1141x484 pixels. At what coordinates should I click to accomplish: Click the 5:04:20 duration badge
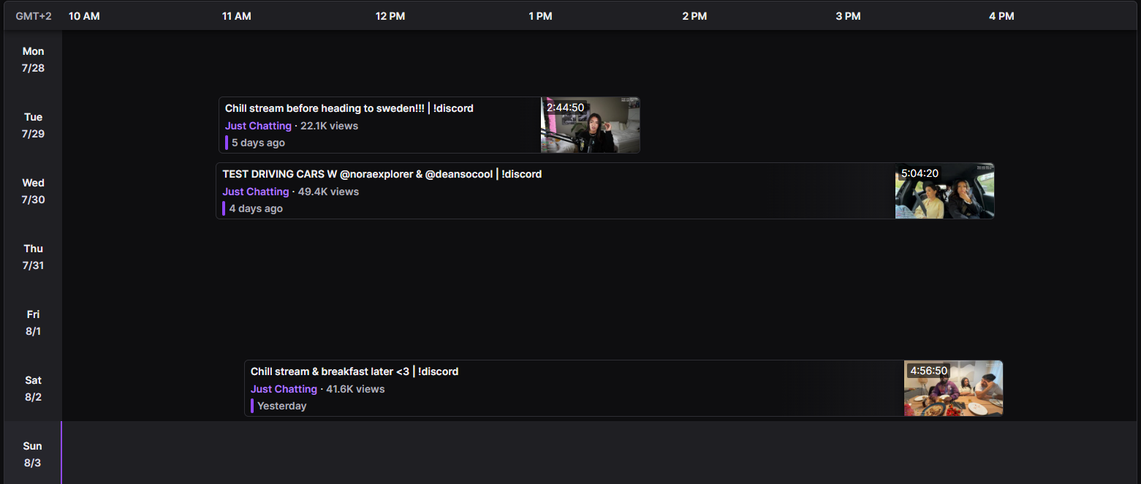920,173
